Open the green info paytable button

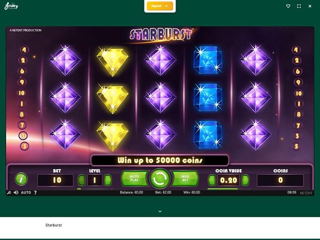point(21,179)
